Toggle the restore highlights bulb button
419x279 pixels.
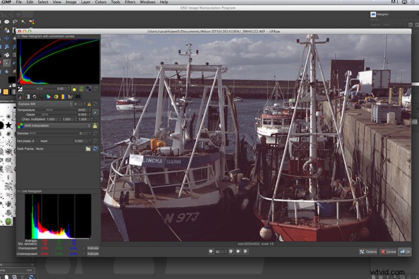point(74,89)
